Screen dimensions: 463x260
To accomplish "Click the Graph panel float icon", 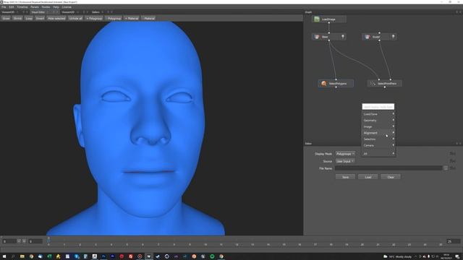I will click(x=456, y=12).
